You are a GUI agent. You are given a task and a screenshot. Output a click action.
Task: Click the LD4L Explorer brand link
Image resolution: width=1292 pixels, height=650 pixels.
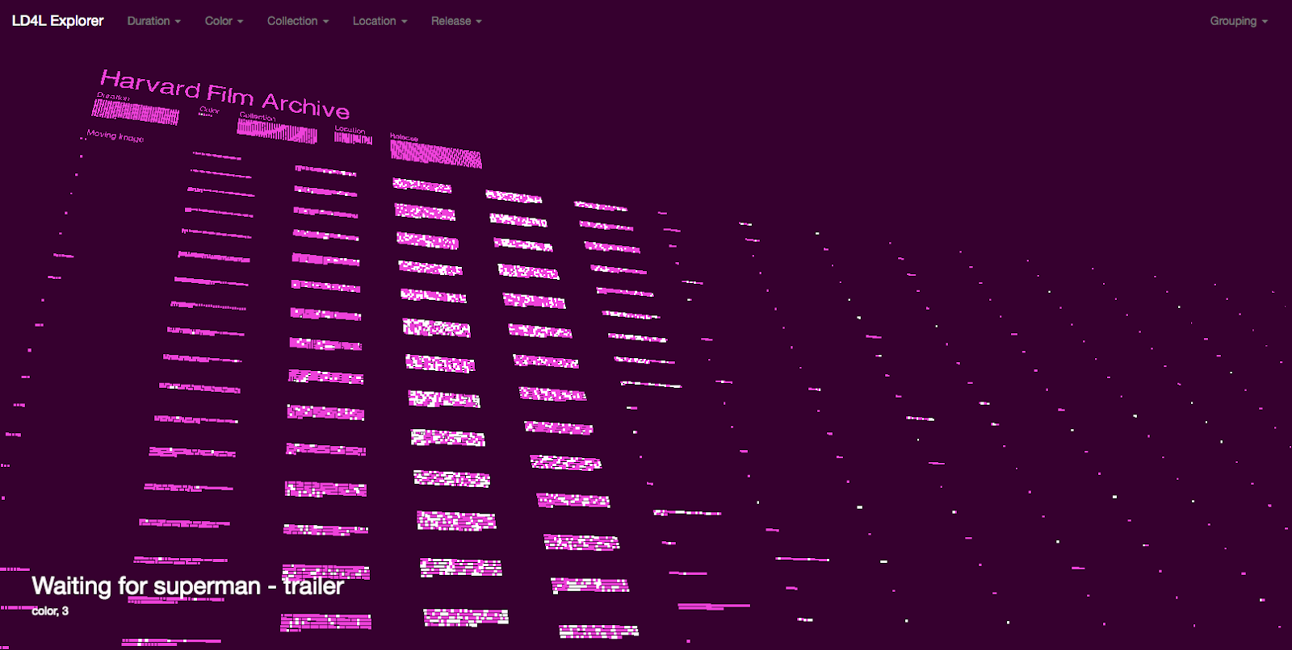pos(58,21)
